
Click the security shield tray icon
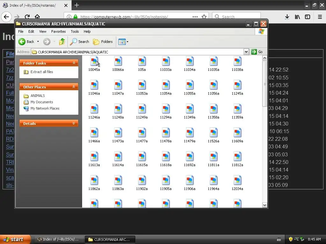[291, 239]
